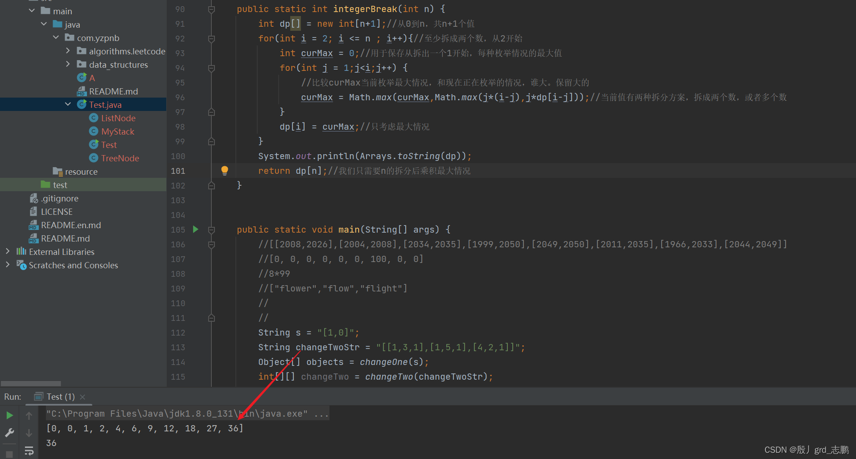Open the LICENSE file
The height and width of the screenshot is (459, 856).
(x=57, y=212)
